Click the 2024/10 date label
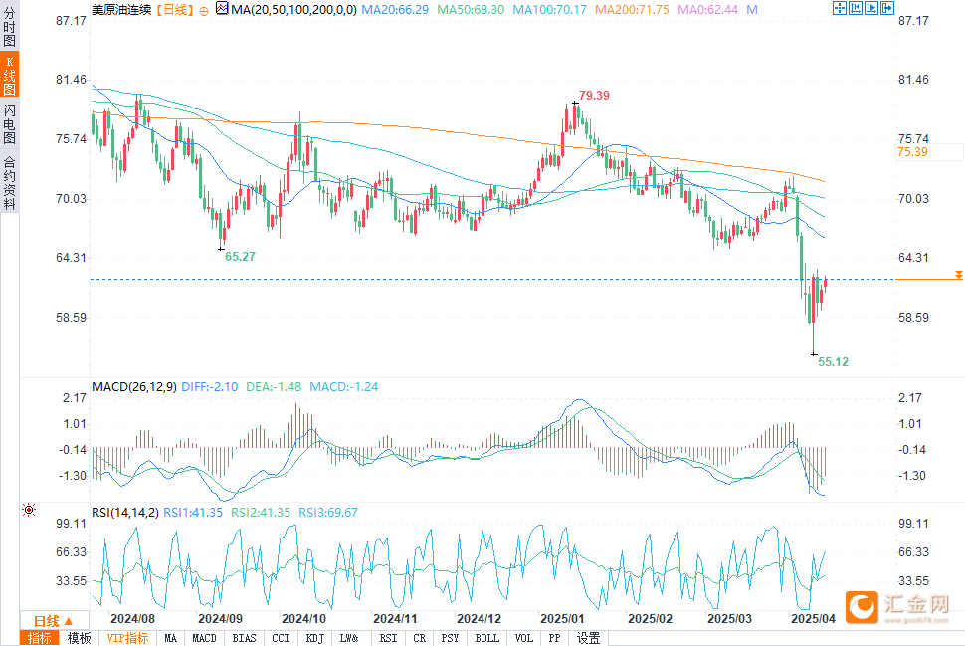 point(304,618)
